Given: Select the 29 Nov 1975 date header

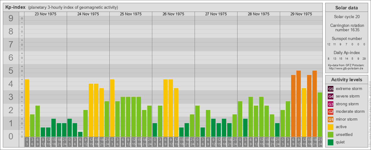Looking at the screenshot, I should (x=301, y=14).
